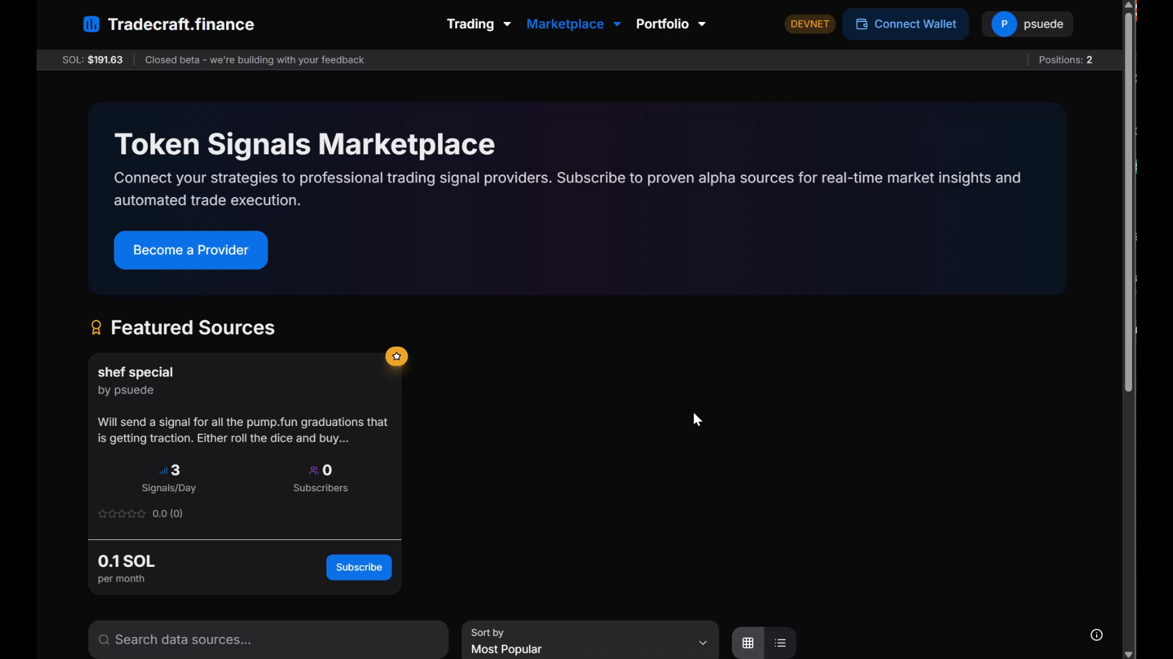Click the subscribers people icon
This screenshot has height=659, width=1173.
(314, 470)
